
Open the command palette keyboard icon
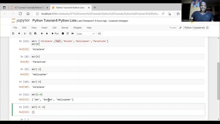99,34
